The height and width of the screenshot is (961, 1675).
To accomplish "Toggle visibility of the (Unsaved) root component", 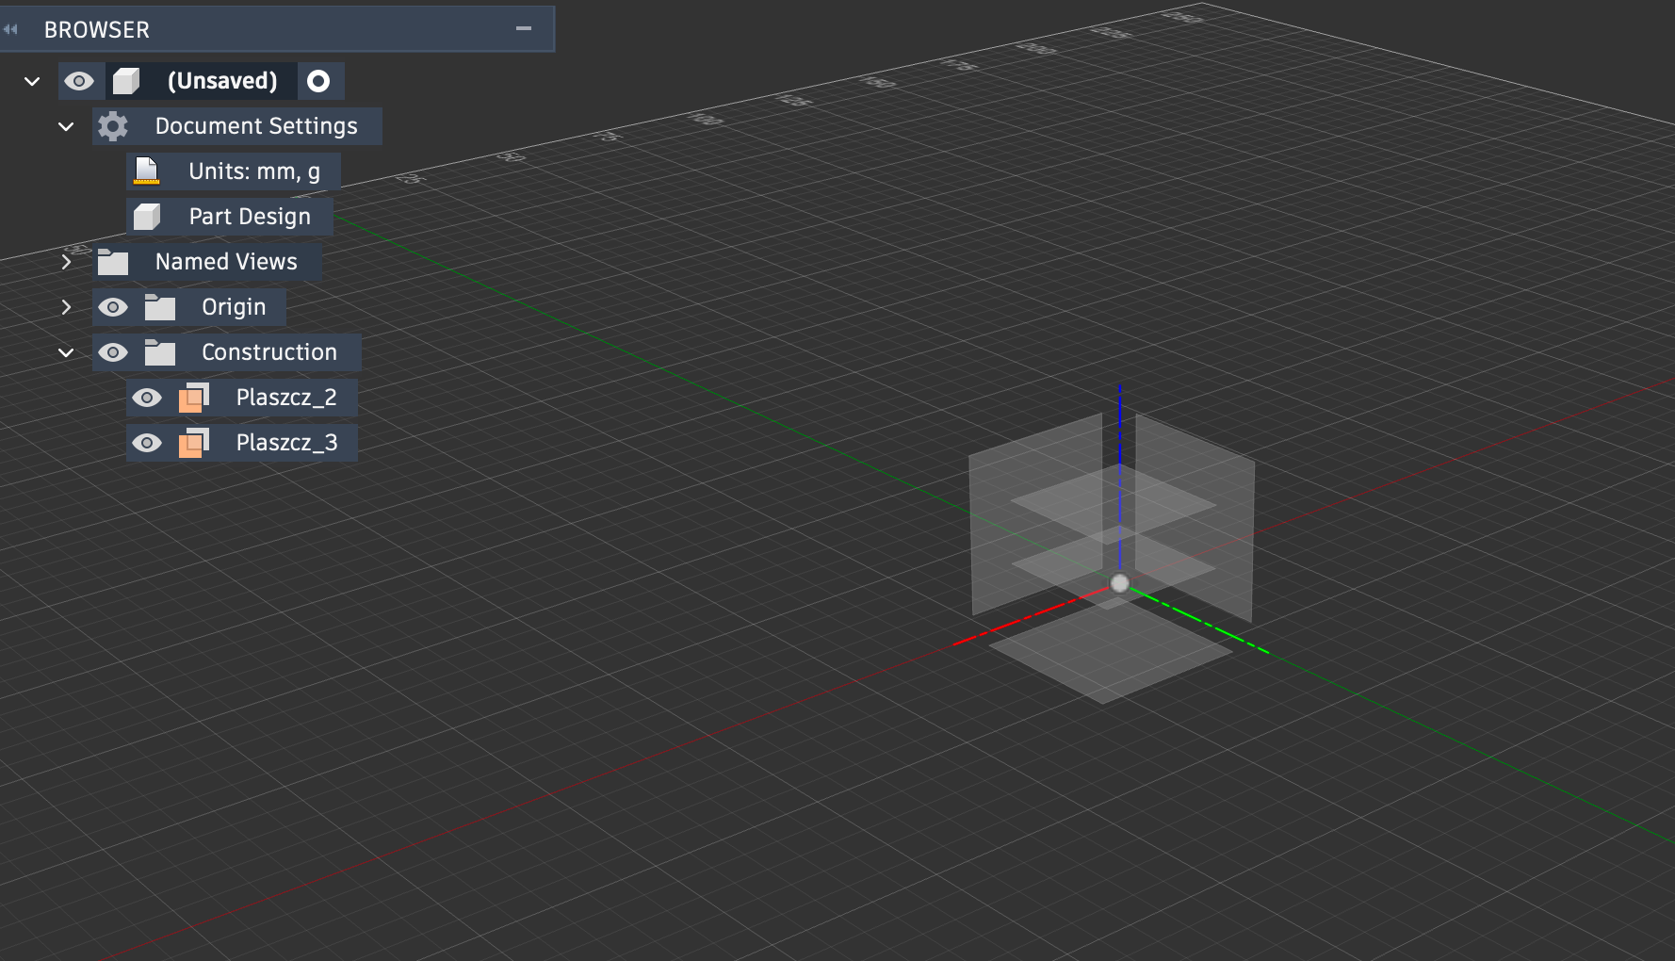I will pyautogui.click(x=79, y=82).
